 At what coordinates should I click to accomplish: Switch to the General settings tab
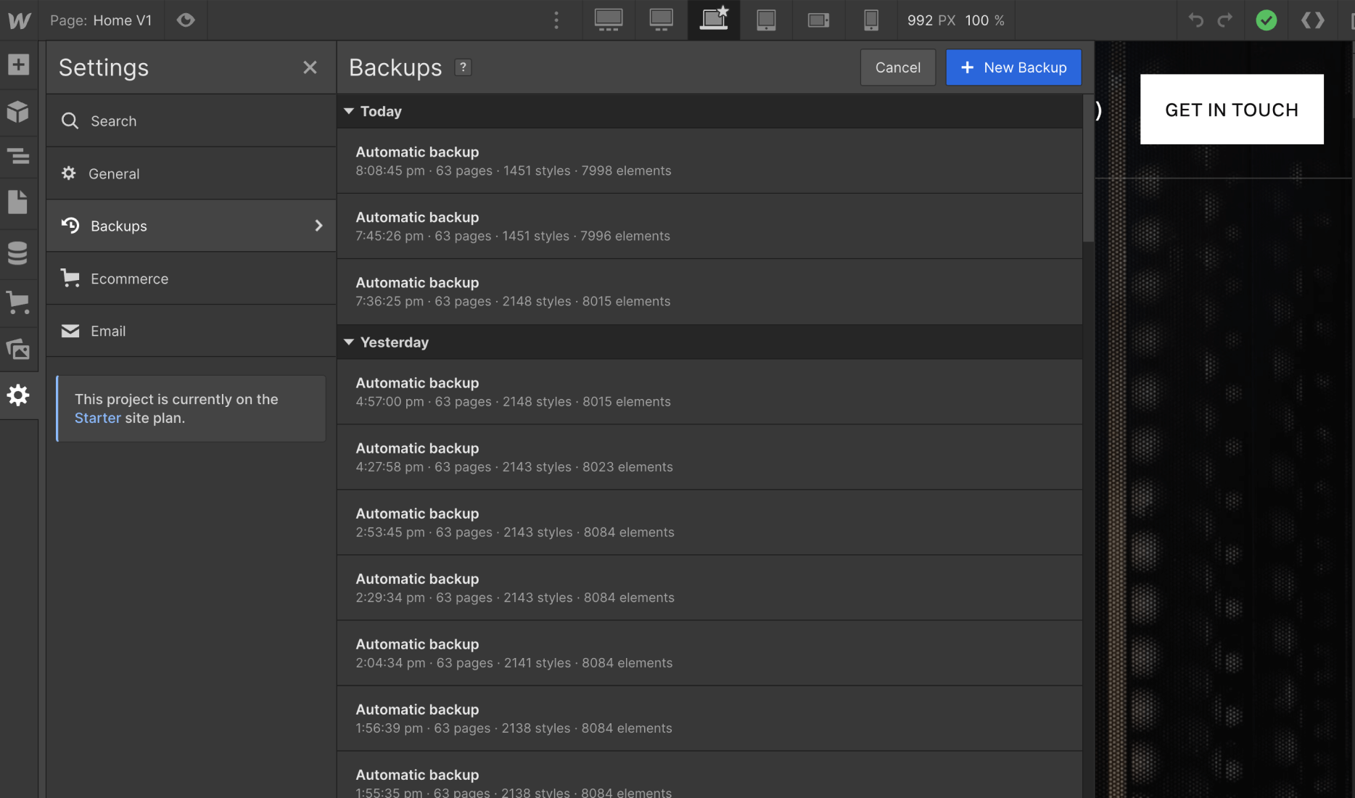click(x=114, y=173)
